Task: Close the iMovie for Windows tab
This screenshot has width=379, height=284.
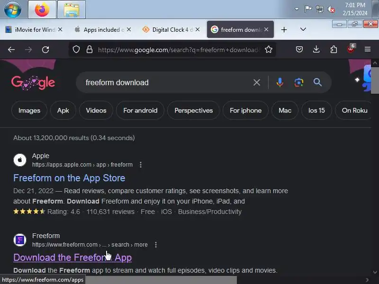Action: pyautogui.click(x=60, y=29)
